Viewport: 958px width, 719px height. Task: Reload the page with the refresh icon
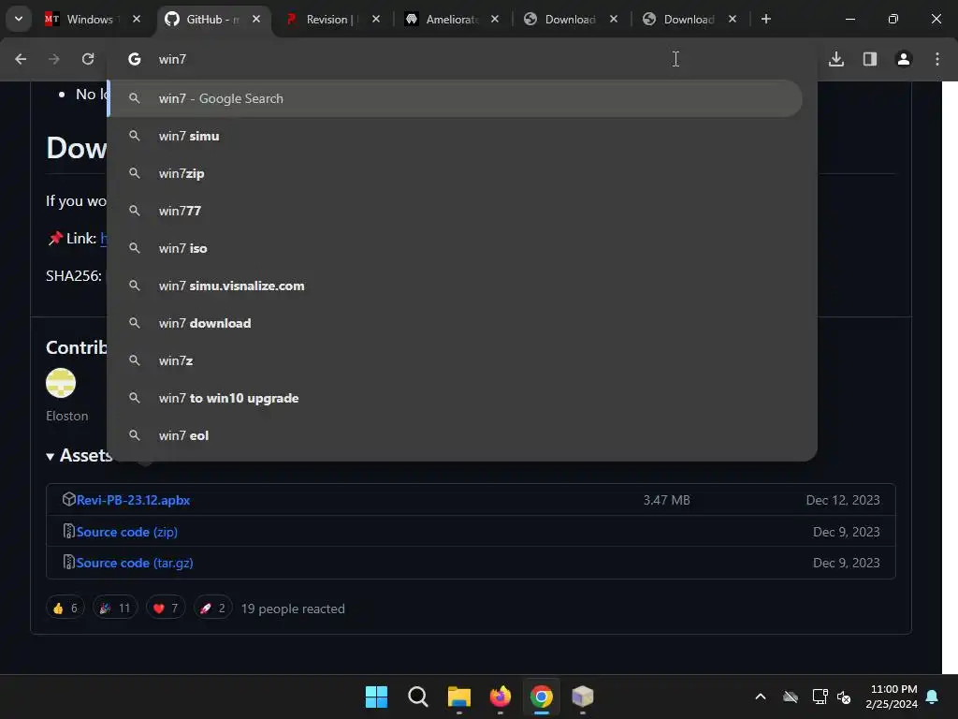(88, 59)
